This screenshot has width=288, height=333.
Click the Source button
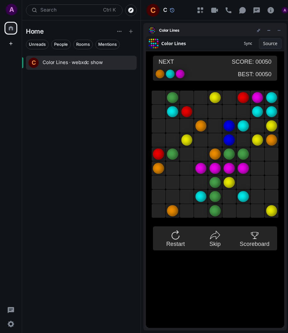(x=270, y=44)
